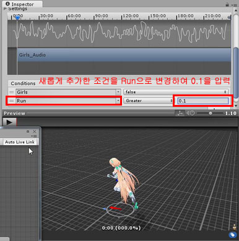Click the Auto Live Link button
The width and height of the screenshot is (239, 241).
click(x=20, y=142)
